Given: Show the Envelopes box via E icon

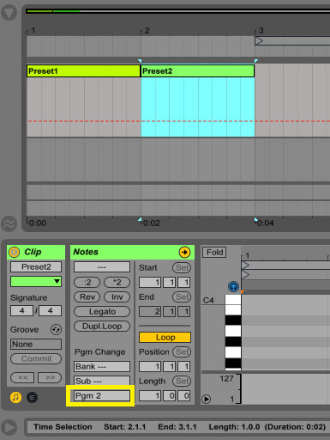Looking at the screenshot, I should coord(32,397).
